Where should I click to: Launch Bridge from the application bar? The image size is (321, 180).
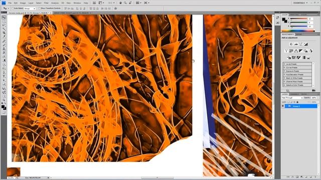pyautogui.click(x=94, y=3)
